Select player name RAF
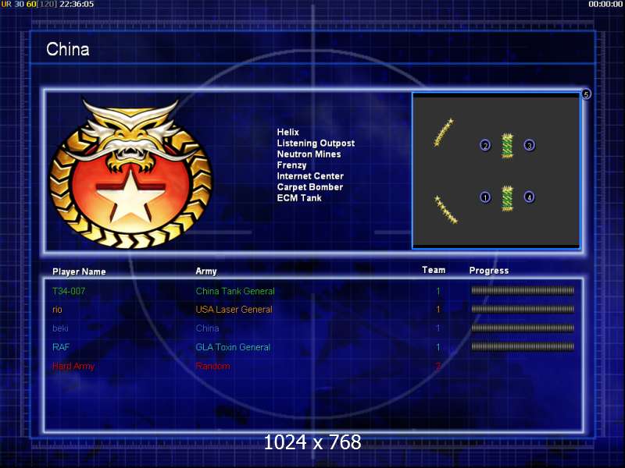Screen dimensions: 625x468 (x=61, y=347)
